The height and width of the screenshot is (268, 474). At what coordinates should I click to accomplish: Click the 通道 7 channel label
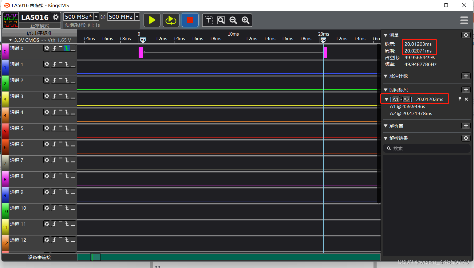17,160
